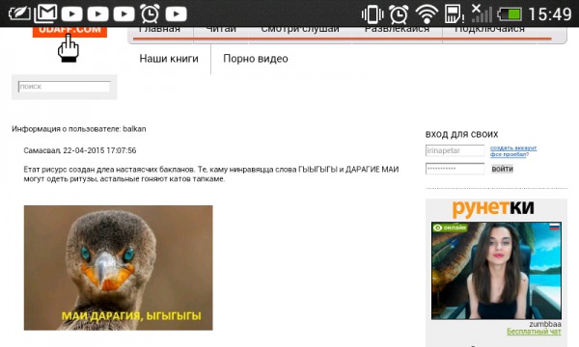Click the войти login button
The width and height of the screenshot is (579, 347).
(x=502, y=169)
